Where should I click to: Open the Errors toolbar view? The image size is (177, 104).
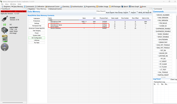[x=143, y=7]
